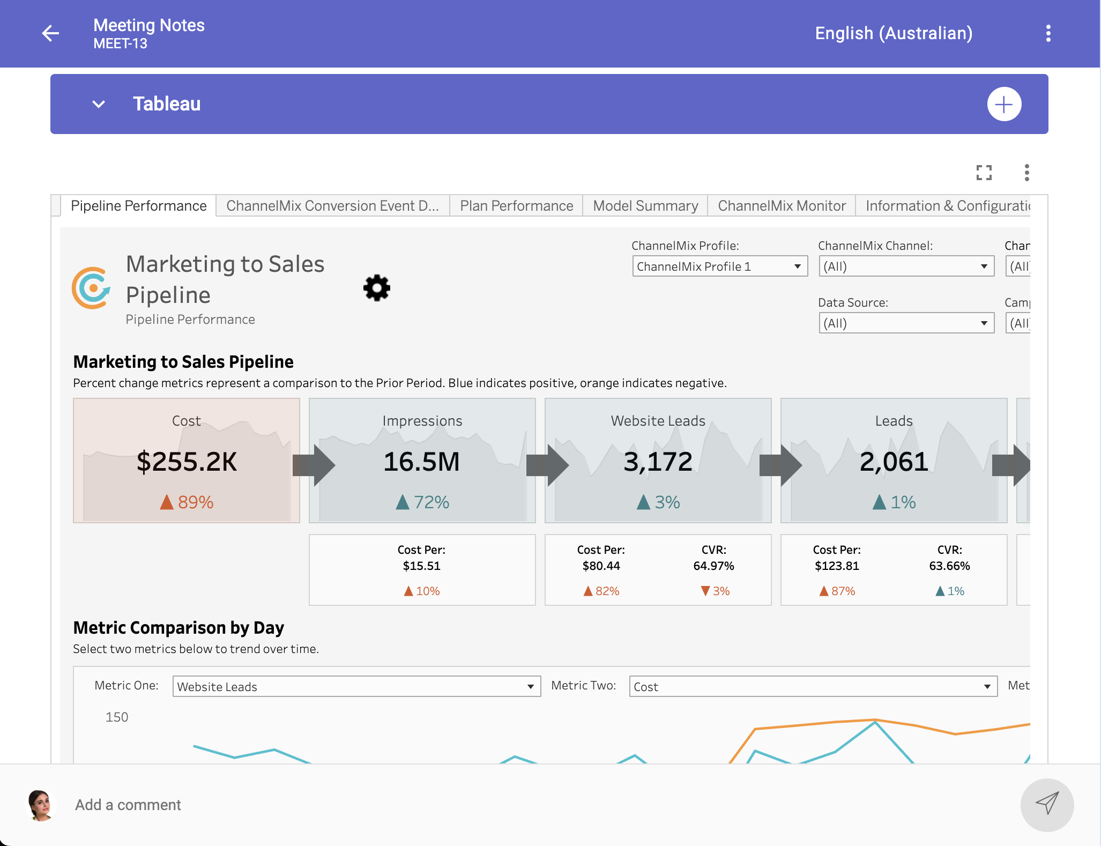Click the send comment paper plane icon
The height and width of the screenshot is (846, 1101).
(x=1046, y=804)
